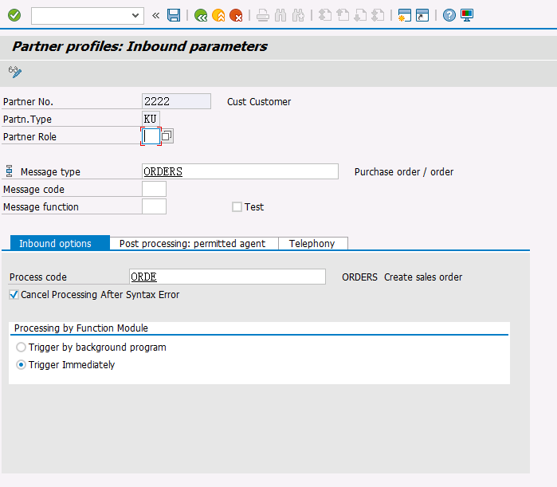The image size is (557, 487).
Task: Click the yellow Exit icon
Action: pos(218,15)
